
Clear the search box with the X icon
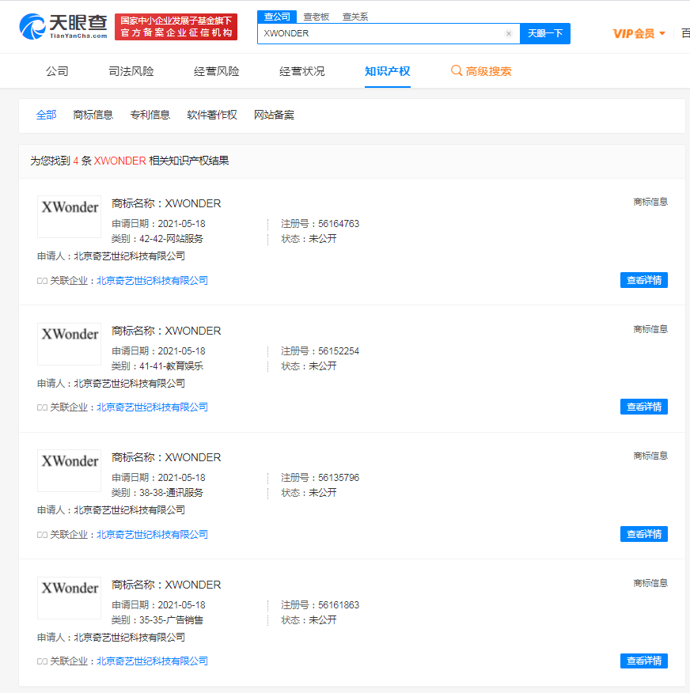(x=508, y=33)
